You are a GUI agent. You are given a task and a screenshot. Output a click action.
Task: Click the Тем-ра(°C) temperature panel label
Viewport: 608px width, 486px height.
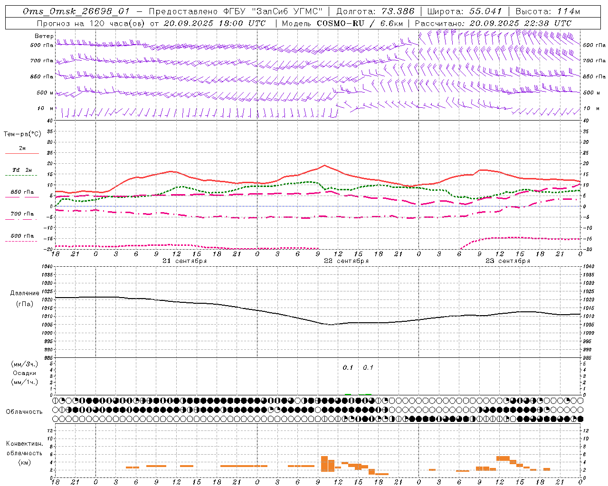22,134
